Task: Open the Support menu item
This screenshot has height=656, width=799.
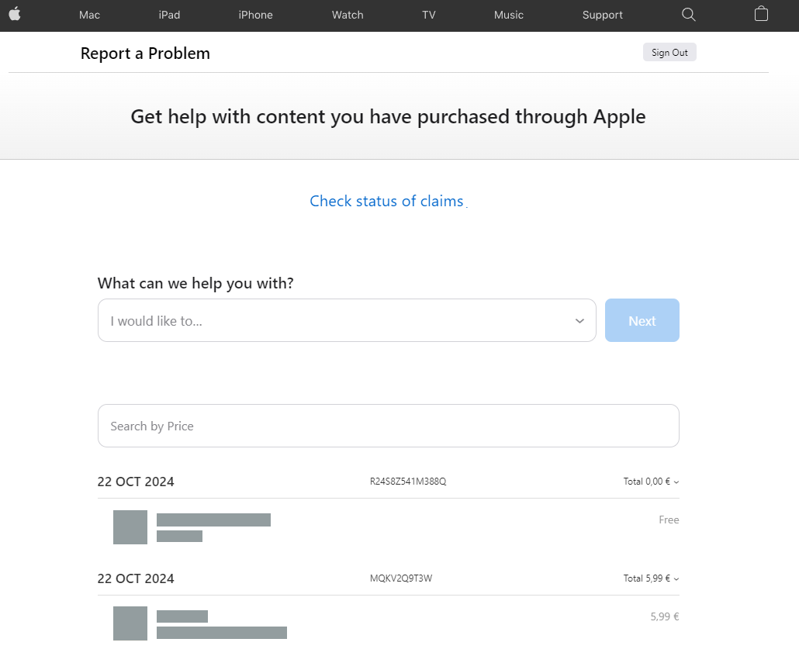Action: click(603, 15)
